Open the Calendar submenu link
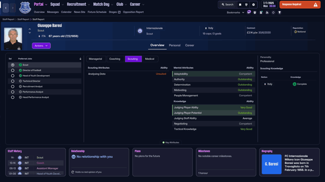 click(66, 12)
